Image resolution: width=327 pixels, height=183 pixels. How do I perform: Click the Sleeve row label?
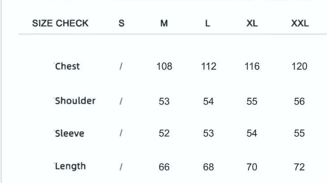(x=70, y=134)
